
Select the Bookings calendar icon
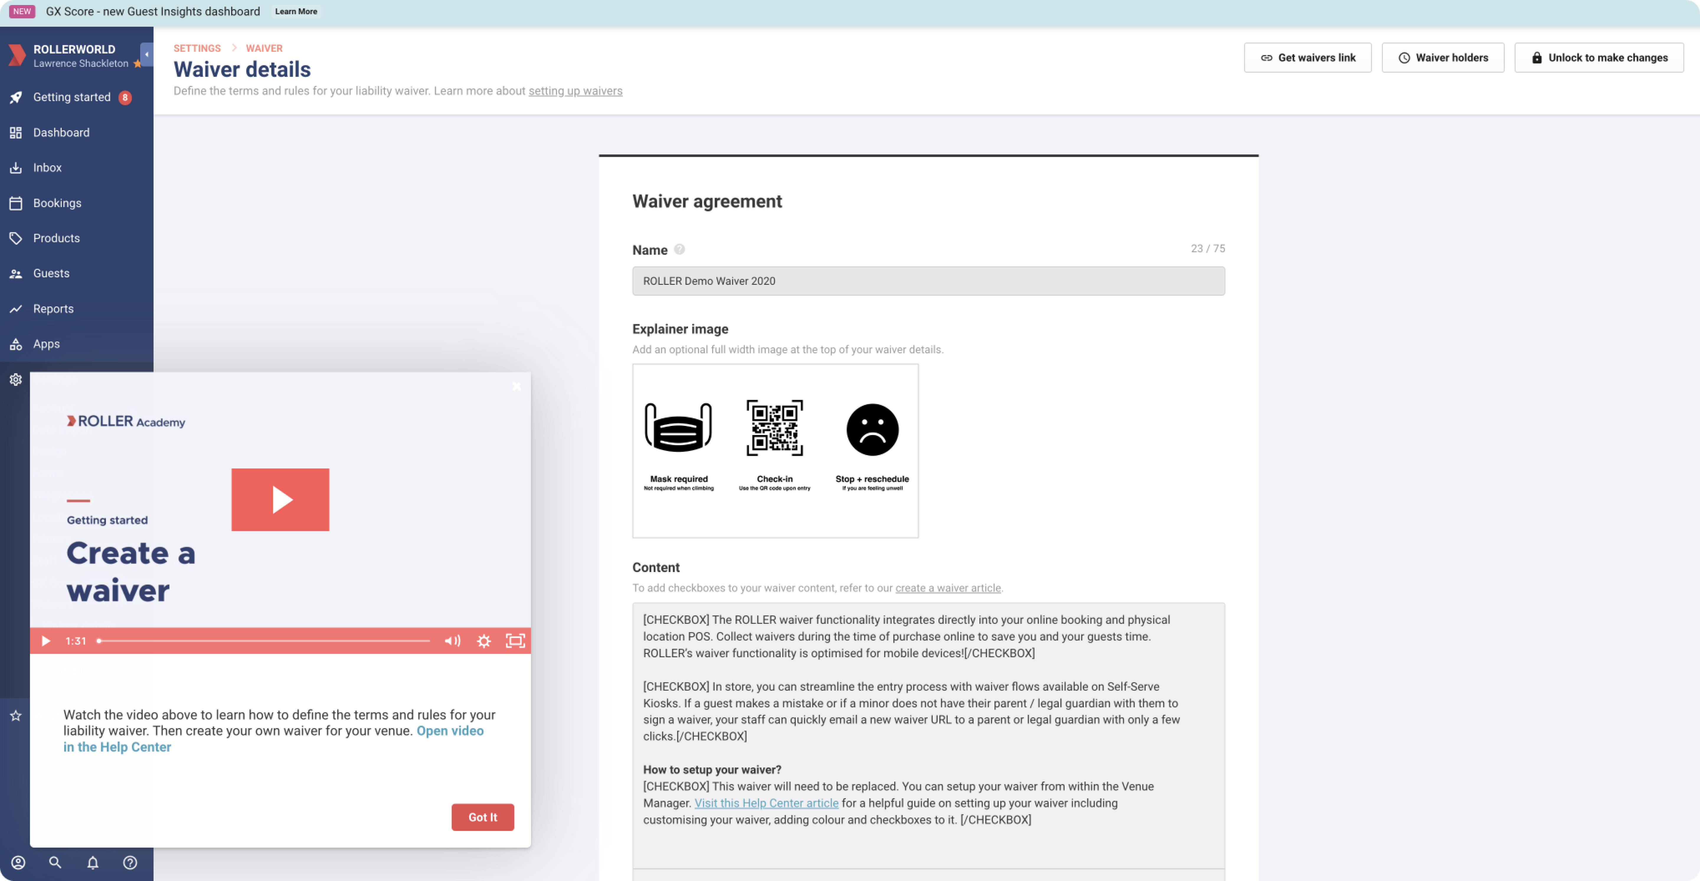tap(16, 202)
